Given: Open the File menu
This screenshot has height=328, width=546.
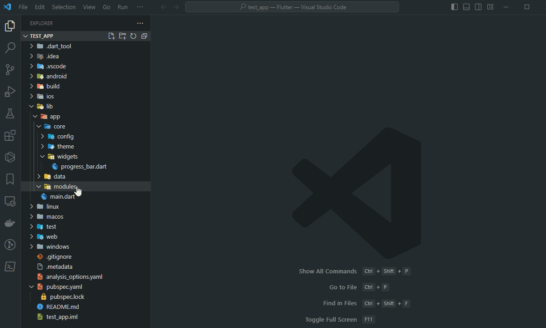Looking at the screenshot, I should point(23,7).
